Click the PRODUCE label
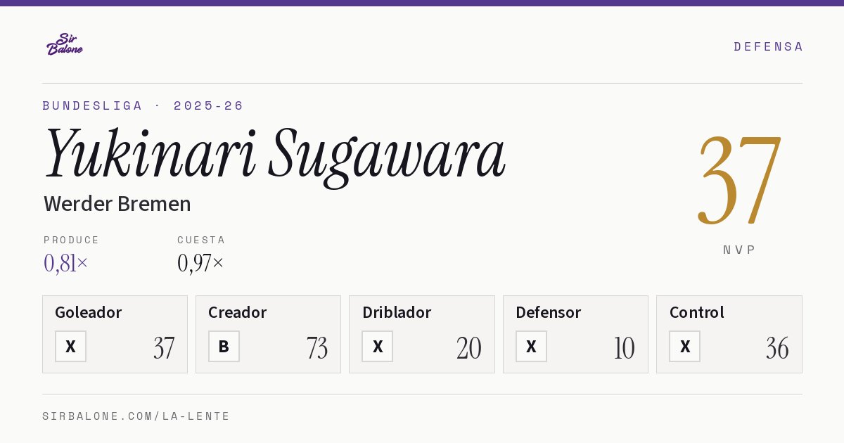This screenshot has height=443, width=844. coord(72,240)
